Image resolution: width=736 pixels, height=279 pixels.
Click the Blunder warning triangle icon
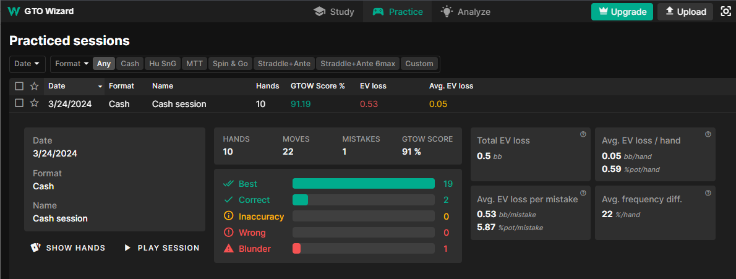coord(229,249)
